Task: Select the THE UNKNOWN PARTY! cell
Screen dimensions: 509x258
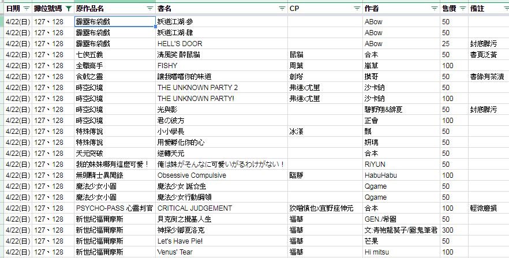Action: tap(222, 98)
